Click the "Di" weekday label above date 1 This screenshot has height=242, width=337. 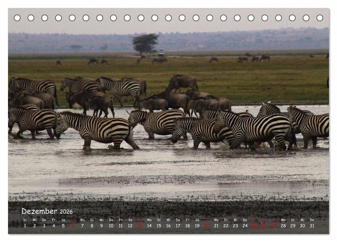(x=25, y=220)
